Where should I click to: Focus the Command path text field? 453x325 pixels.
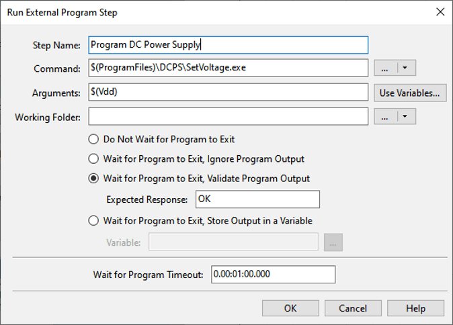pos(228,68)
